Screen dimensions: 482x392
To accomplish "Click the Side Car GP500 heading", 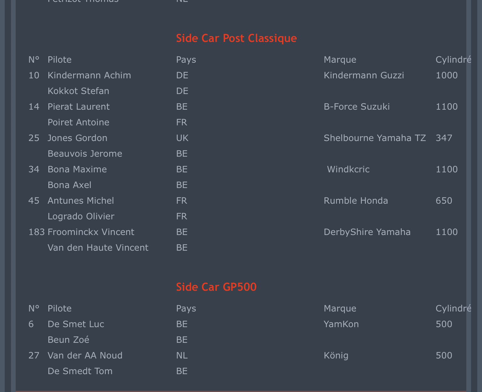I will pyautogui.click(x=216, y=287).
